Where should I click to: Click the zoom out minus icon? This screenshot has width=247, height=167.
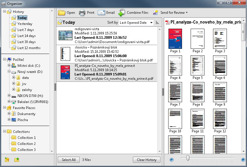point(172,160)
